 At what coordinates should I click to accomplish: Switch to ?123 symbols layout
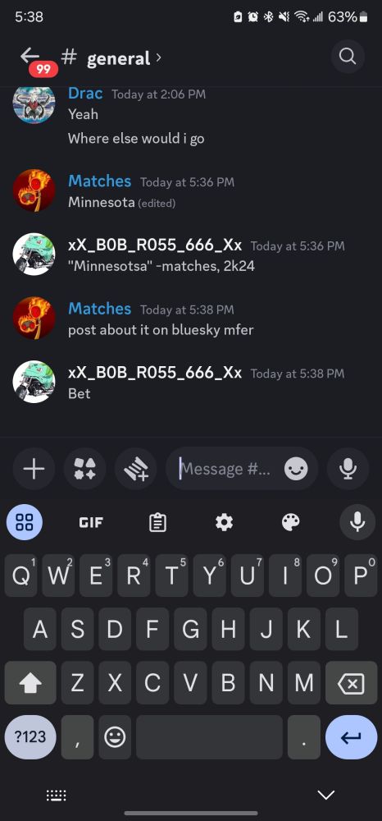pos(30,737)
